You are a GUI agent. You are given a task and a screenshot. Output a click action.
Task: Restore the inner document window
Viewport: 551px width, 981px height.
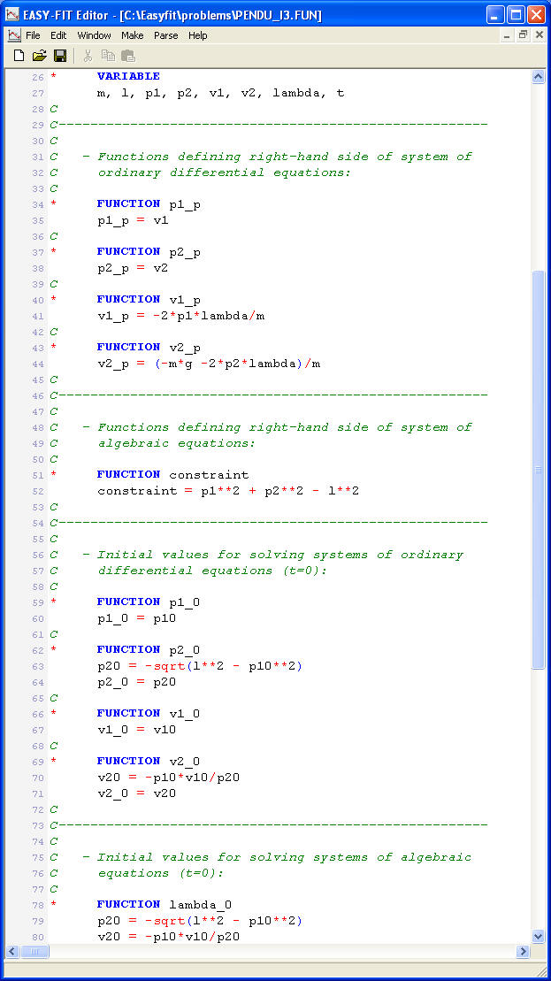[523, 35]
